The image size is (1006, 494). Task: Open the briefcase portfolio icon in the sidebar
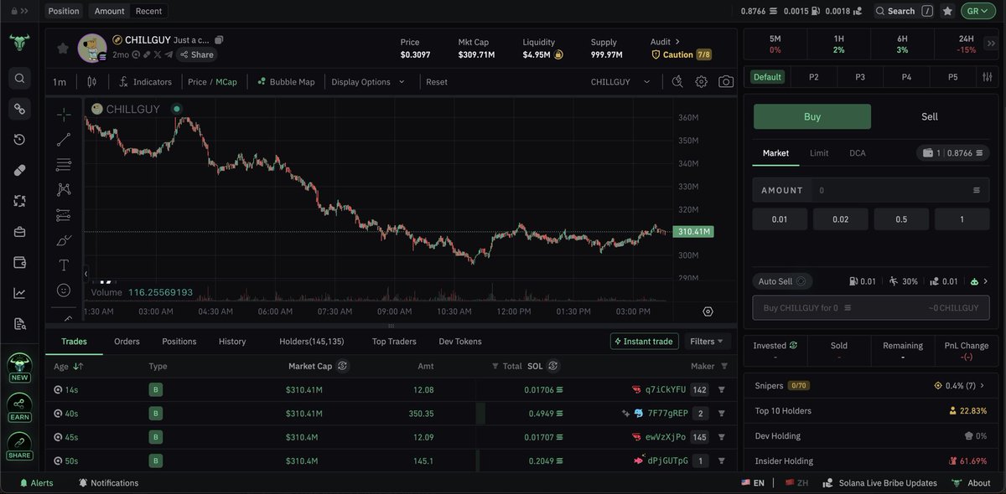[19, 232]
